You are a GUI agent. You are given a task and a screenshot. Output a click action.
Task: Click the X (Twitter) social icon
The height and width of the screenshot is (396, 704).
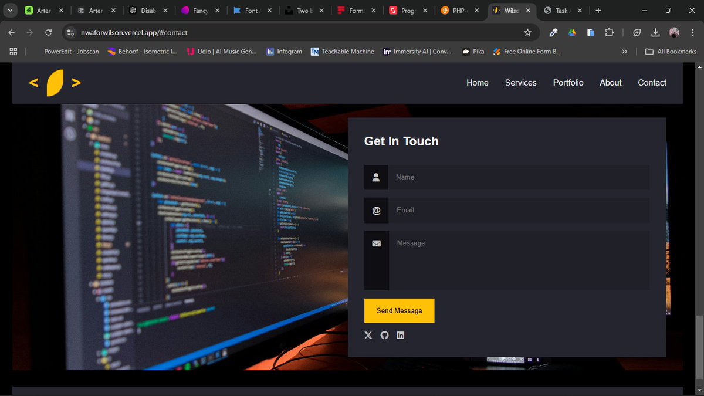tap(368, 335)
